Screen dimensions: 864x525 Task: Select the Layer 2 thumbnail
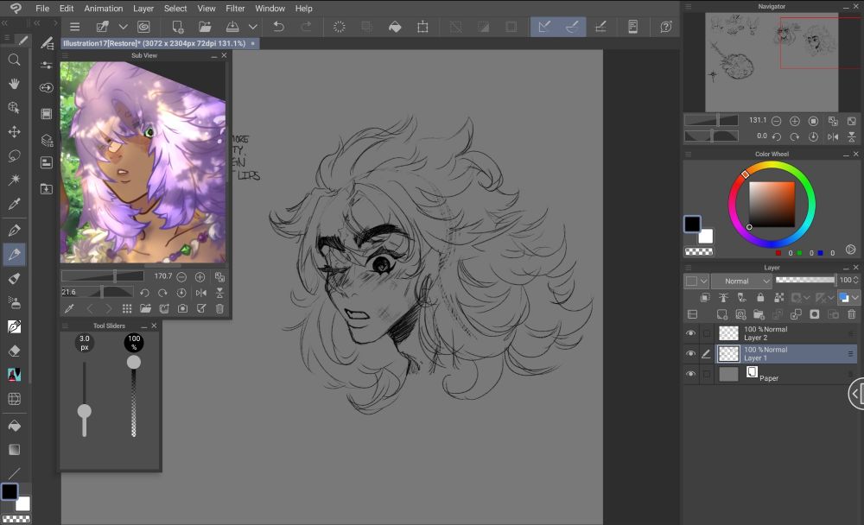[x=729, y=333]
